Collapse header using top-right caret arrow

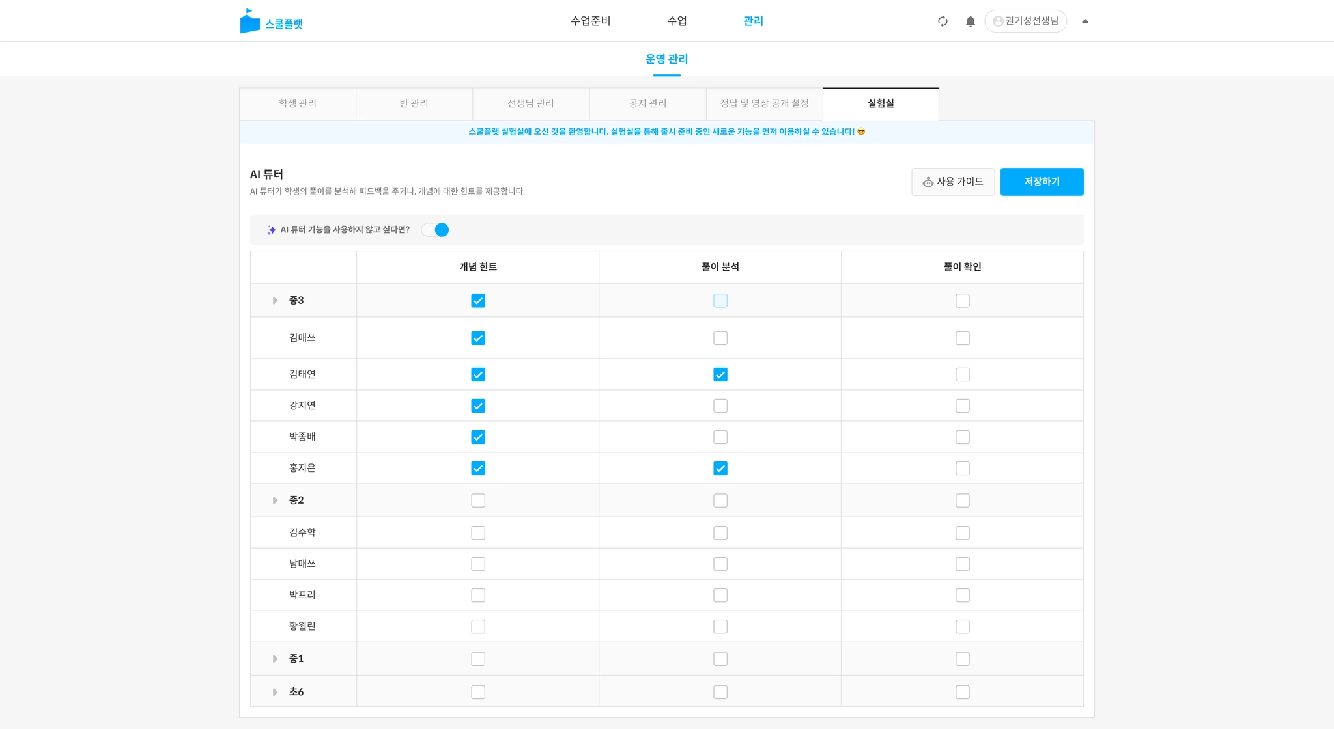[1085, 21]
